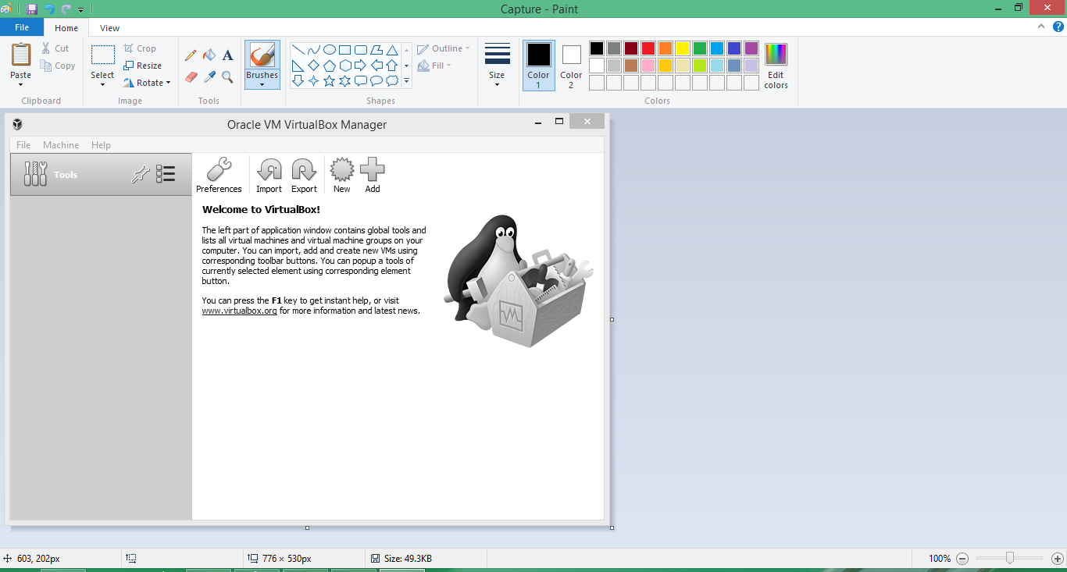Image resolution: width=1067 pixels, height=572 pixels.
Task: Click the Select rectangle icon
Action: [x=102, y=55]
